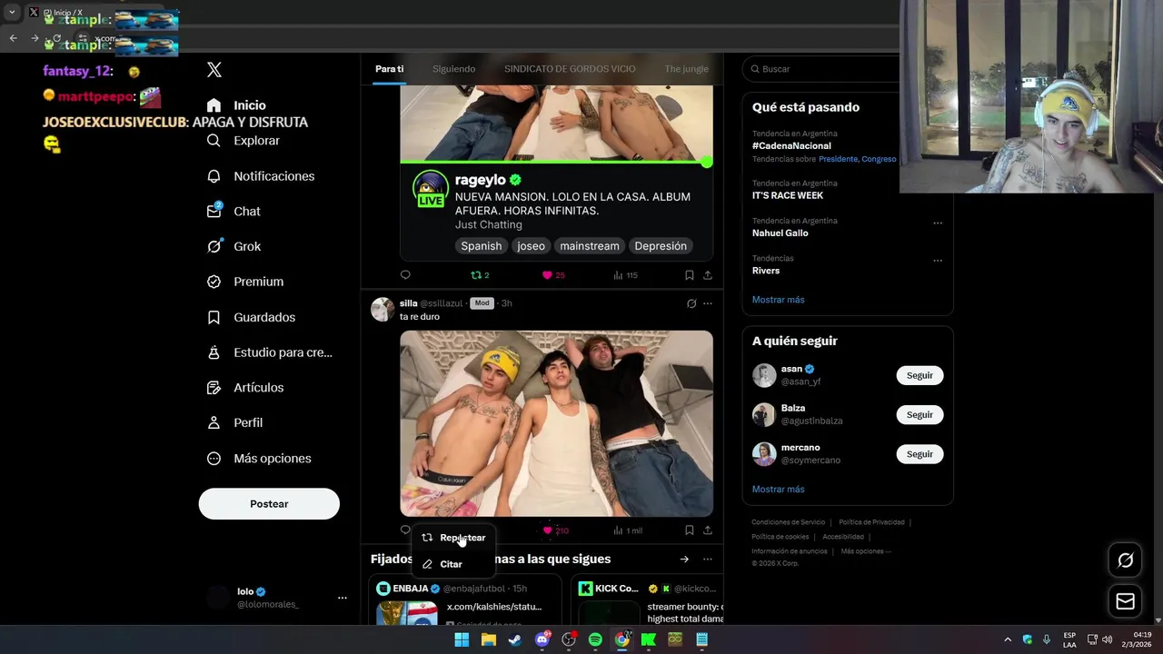Bookmark silla's post
Image resolution: width=1163 pixels, height=654 pixels.
coord(689,530)
